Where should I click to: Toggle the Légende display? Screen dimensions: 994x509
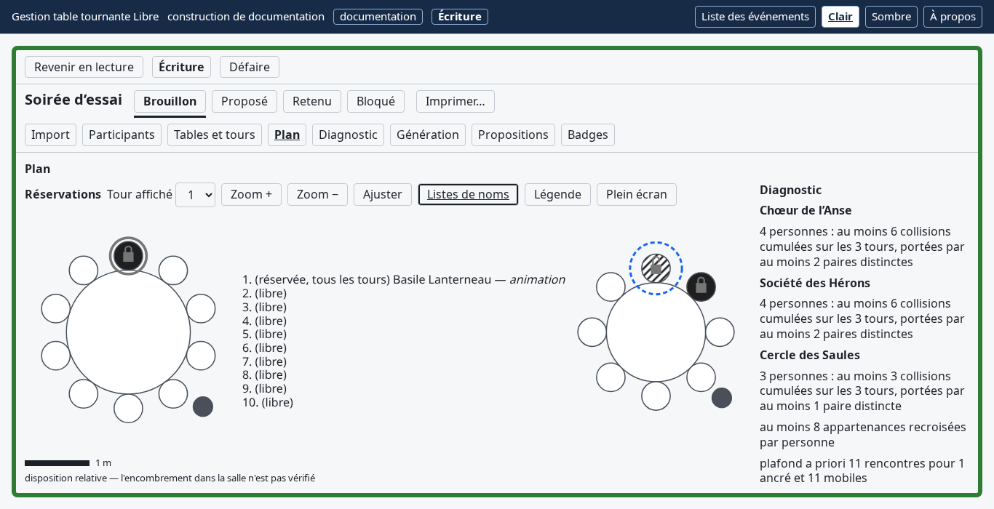[x=557, y=195]
